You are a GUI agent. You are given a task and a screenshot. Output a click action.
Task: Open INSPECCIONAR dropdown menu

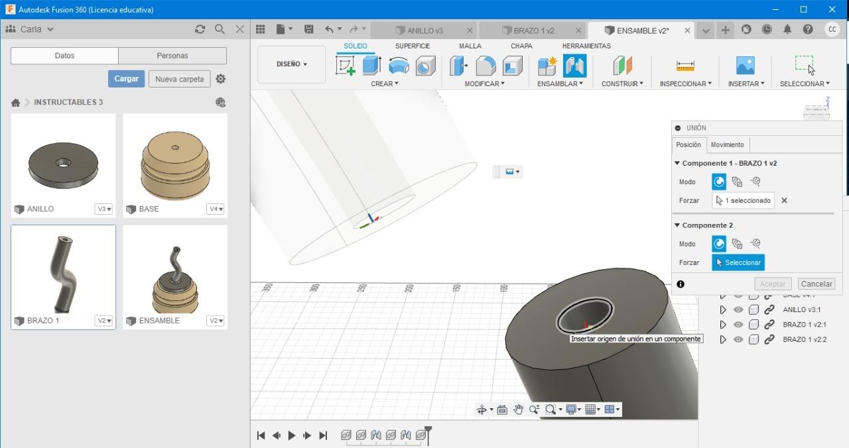686,84
